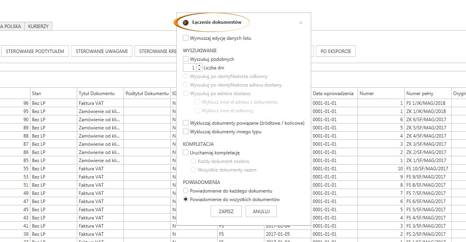Image resolution: width=466 pixels, height=242 pixels.
Task: Tick the Wyszukuj podobnych checkbox
Action: click(186, 59)
